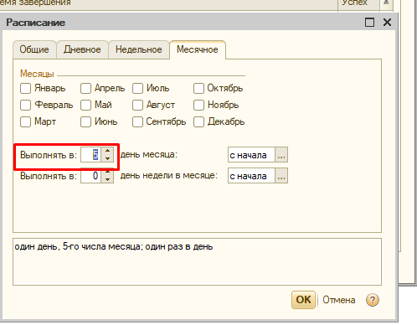Close the Расписание dialog window
The image size is (417, 325).
pyautogui.click(x=387, y=23)
